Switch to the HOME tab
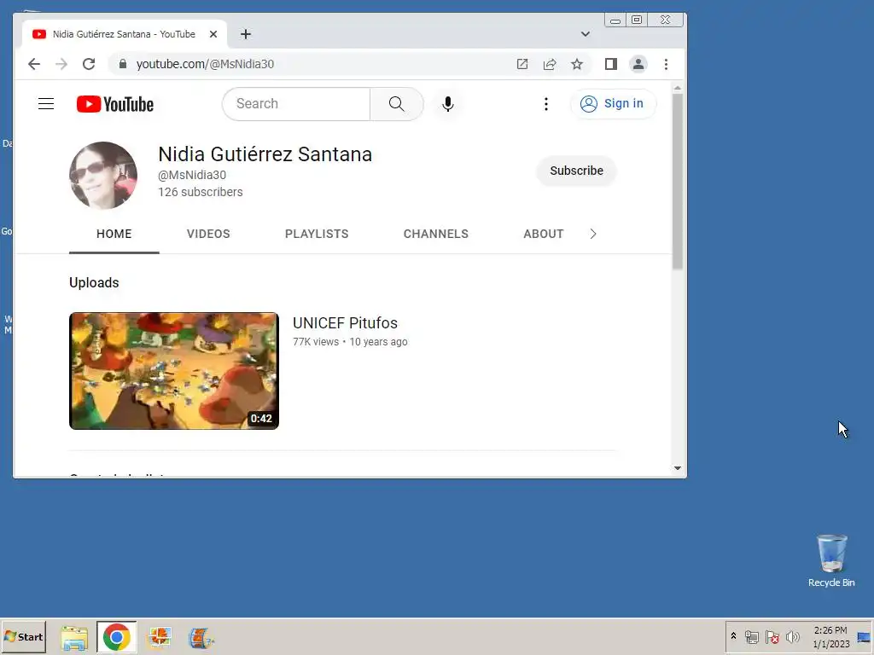Image resolution: width=874 pixels, height=655 pixels. [114, 234]
